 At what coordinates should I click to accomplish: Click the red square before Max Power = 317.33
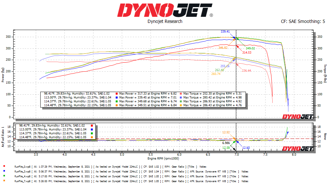coord(116,94)
